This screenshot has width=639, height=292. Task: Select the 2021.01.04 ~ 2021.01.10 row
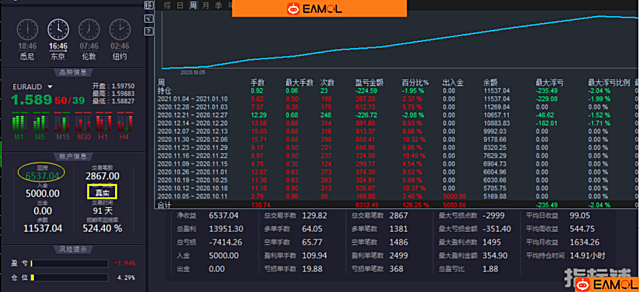pos(396,99)
